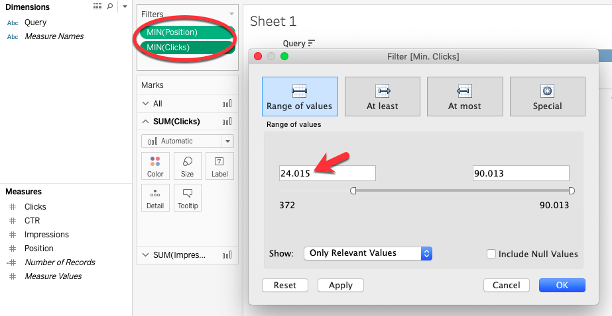Click the Reset button
The image size is (612, 316).
[285, 285]
